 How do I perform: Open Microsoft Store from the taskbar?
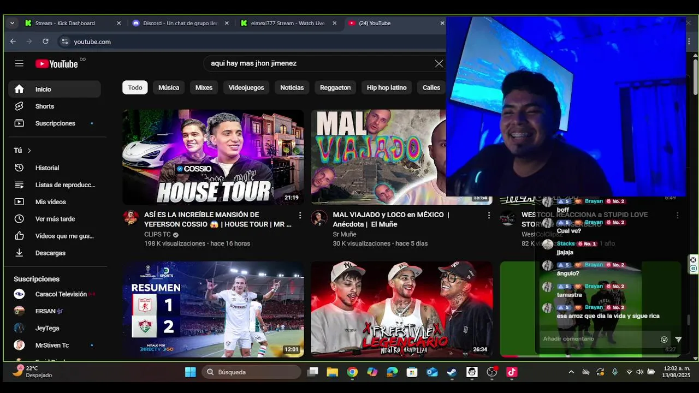point(412,372)
